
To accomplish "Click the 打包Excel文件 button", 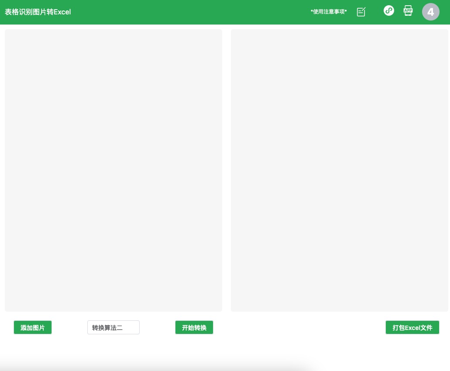I will [412, 327].
